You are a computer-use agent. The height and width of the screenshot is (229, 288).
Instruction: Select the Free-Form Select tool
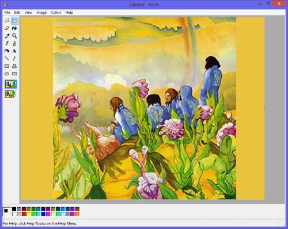click(x=7, y=21)
